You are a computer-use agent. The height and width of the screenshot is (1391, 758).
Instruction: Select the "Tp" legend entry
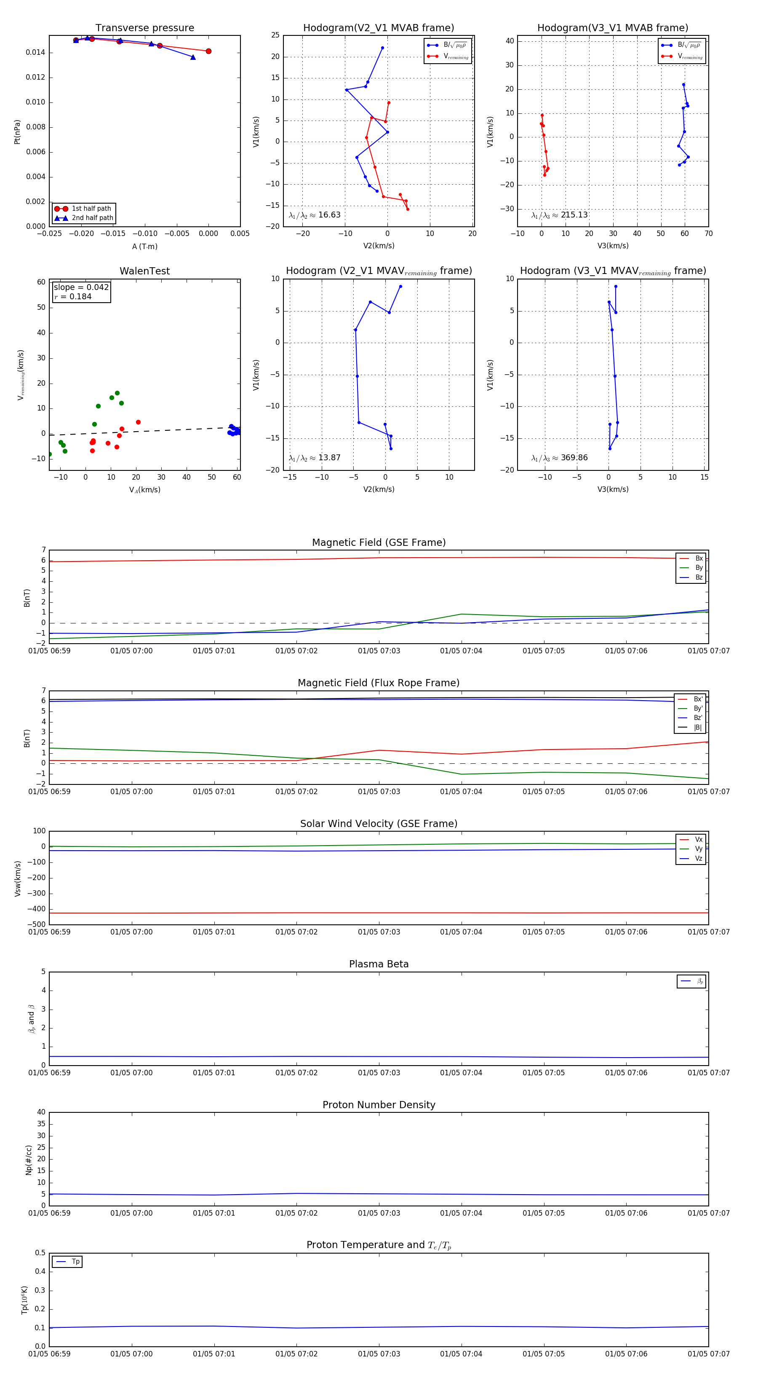pos(67,1262)
